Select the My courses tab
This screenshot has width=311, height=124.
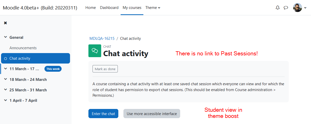click(x=132, y=8)
